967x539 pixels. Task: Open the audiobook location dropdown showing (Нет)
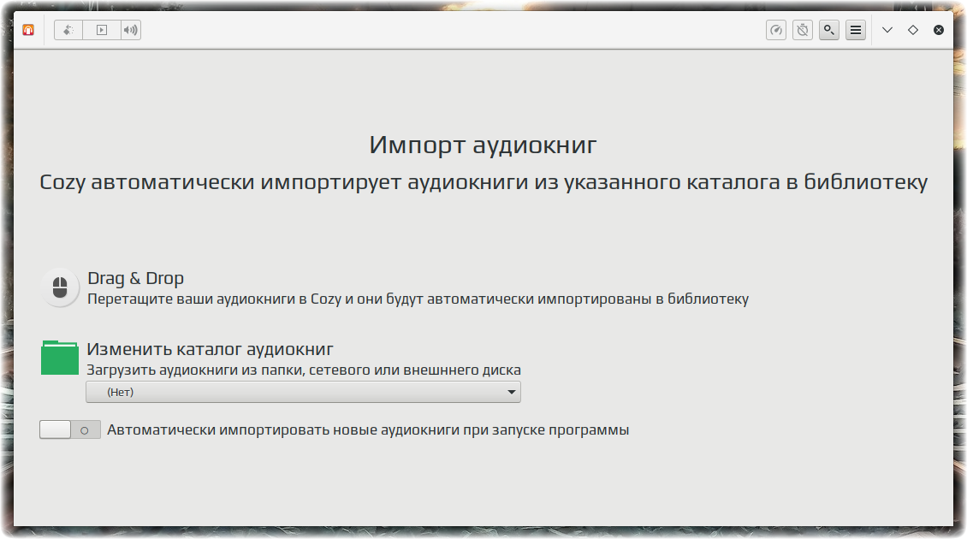[x=304, y=392]
